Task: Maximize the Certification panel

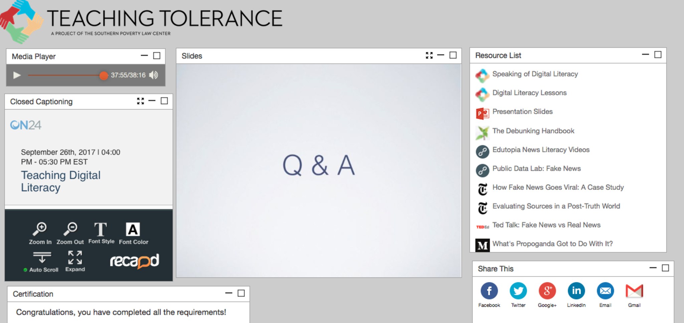Action: coord(241,293)
